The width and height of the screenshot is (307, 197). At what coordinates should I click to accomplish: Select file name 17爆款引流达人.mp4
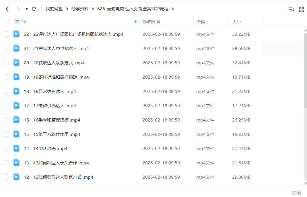click(x=50, y=106)
